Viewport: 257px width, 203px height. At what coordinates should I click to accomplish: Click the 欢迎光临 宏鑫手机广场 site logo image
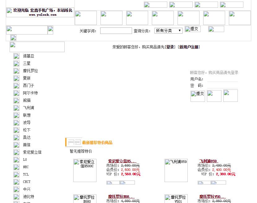point(40,12)
